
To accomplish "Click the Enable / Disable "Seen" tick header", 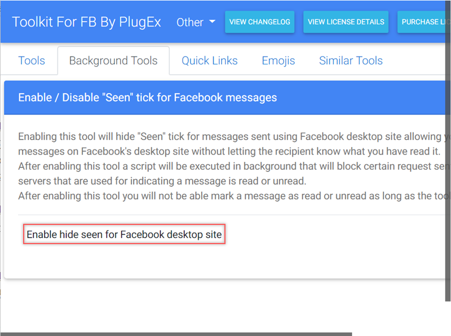I will click(148, 98).
